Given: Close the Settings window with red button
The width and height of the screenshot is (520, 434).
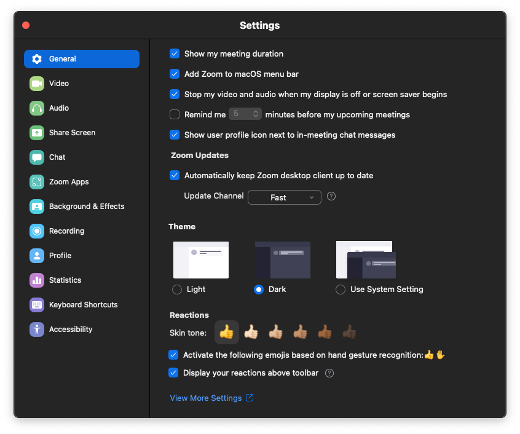Looking at the screenshot, I should [x=26, y=25].
